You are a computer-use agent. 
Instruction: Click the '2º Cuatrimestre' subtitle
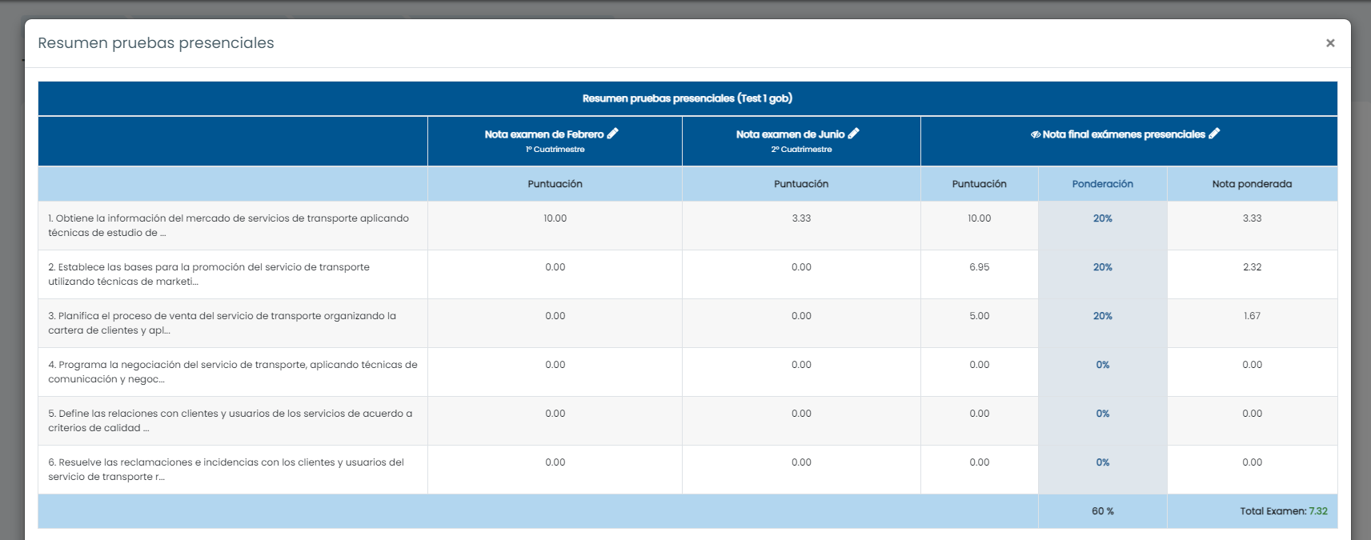801,150
